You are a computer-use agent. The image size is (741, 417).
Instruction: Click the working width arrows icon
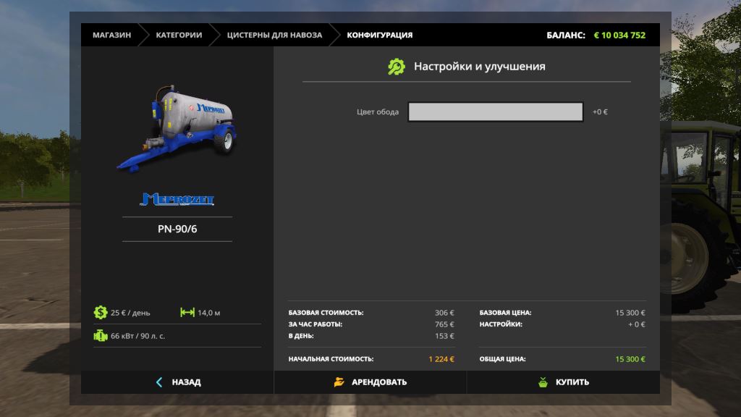[x=187, y=313]
